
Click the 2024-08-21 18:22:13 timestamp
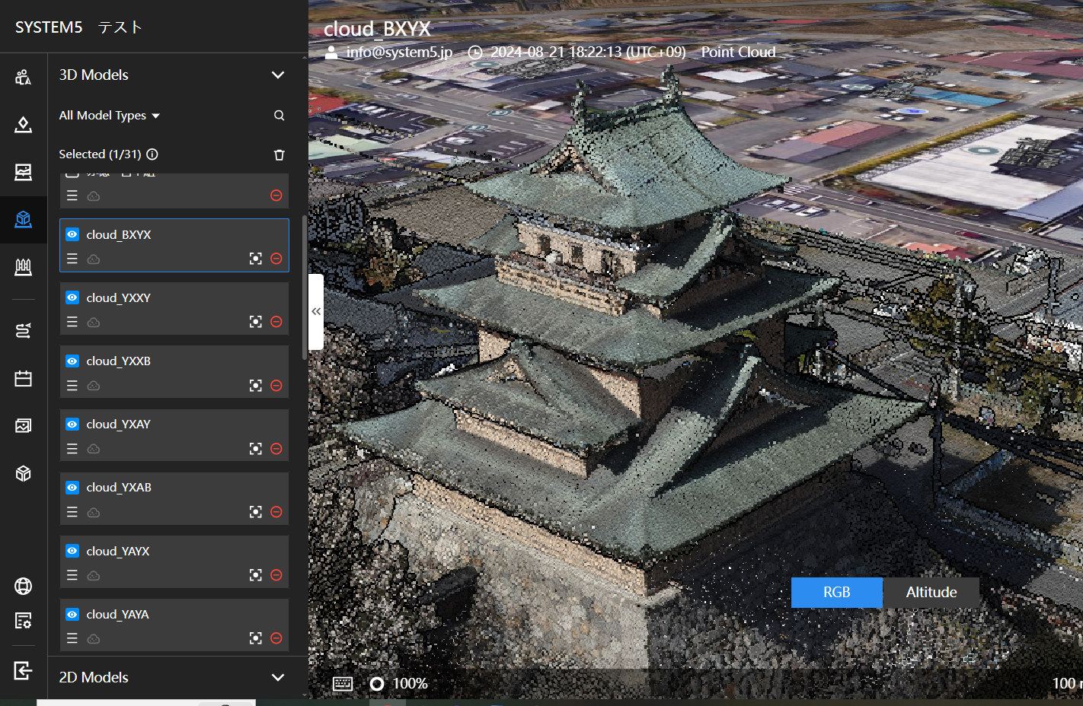[588, 52]
